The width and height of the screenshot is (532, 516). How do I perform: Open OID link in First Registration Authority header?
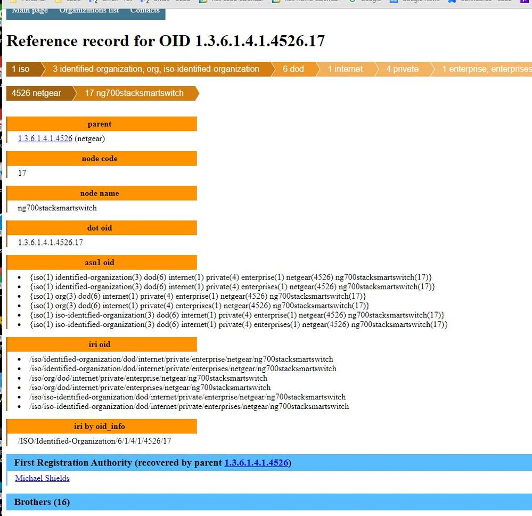(256, 463)
